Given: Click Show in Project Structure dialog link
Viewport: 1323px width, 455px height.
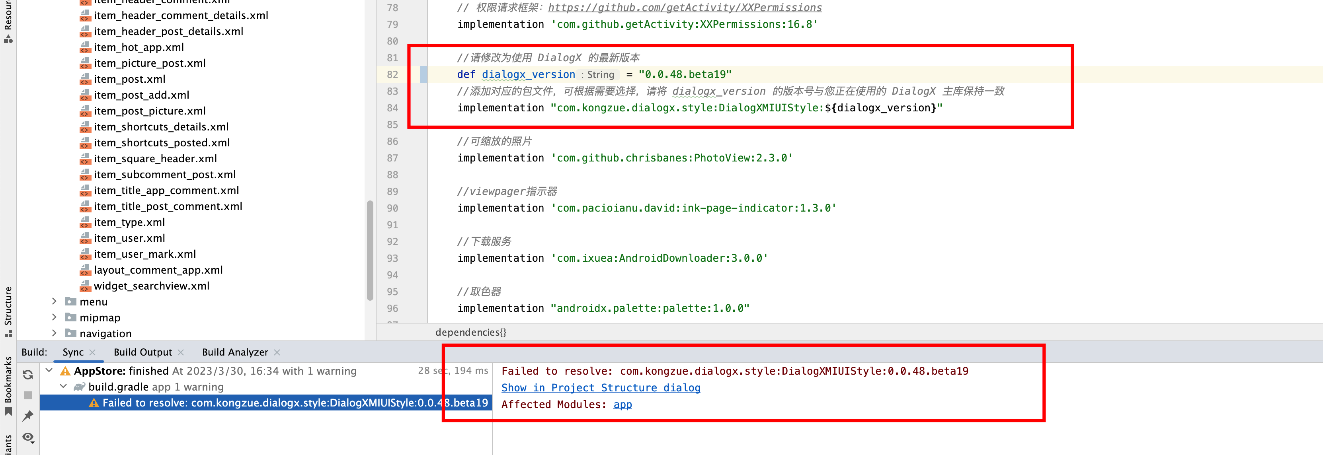Looking at the screenshot, I should [x=600, y=388].
